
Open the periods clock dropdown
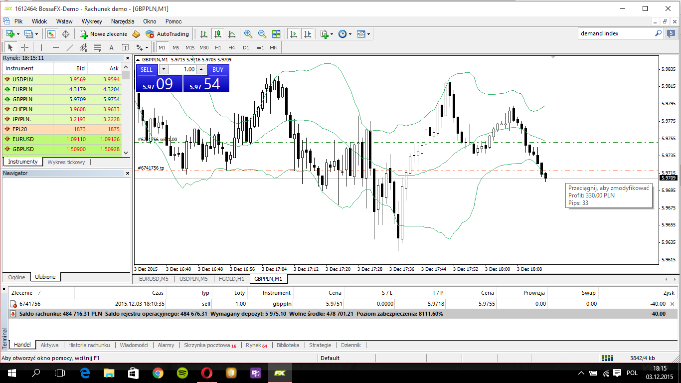coord(345,34)
